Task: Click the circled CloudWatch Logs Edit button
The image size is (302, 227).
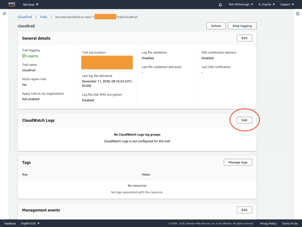Action: 244,120
